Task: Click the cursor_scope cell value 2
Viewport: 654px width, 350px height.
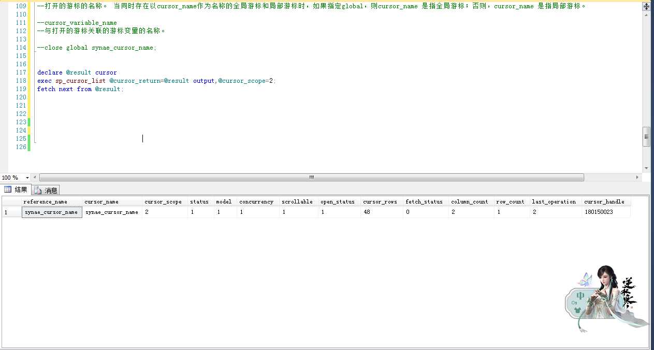Action: (x=165, y=212)
